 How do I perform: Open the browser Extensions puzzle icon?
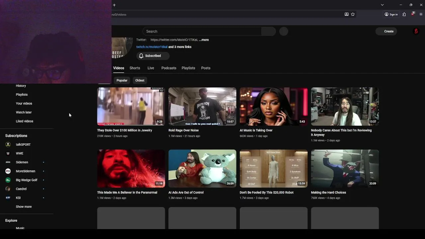click(404, 14)
